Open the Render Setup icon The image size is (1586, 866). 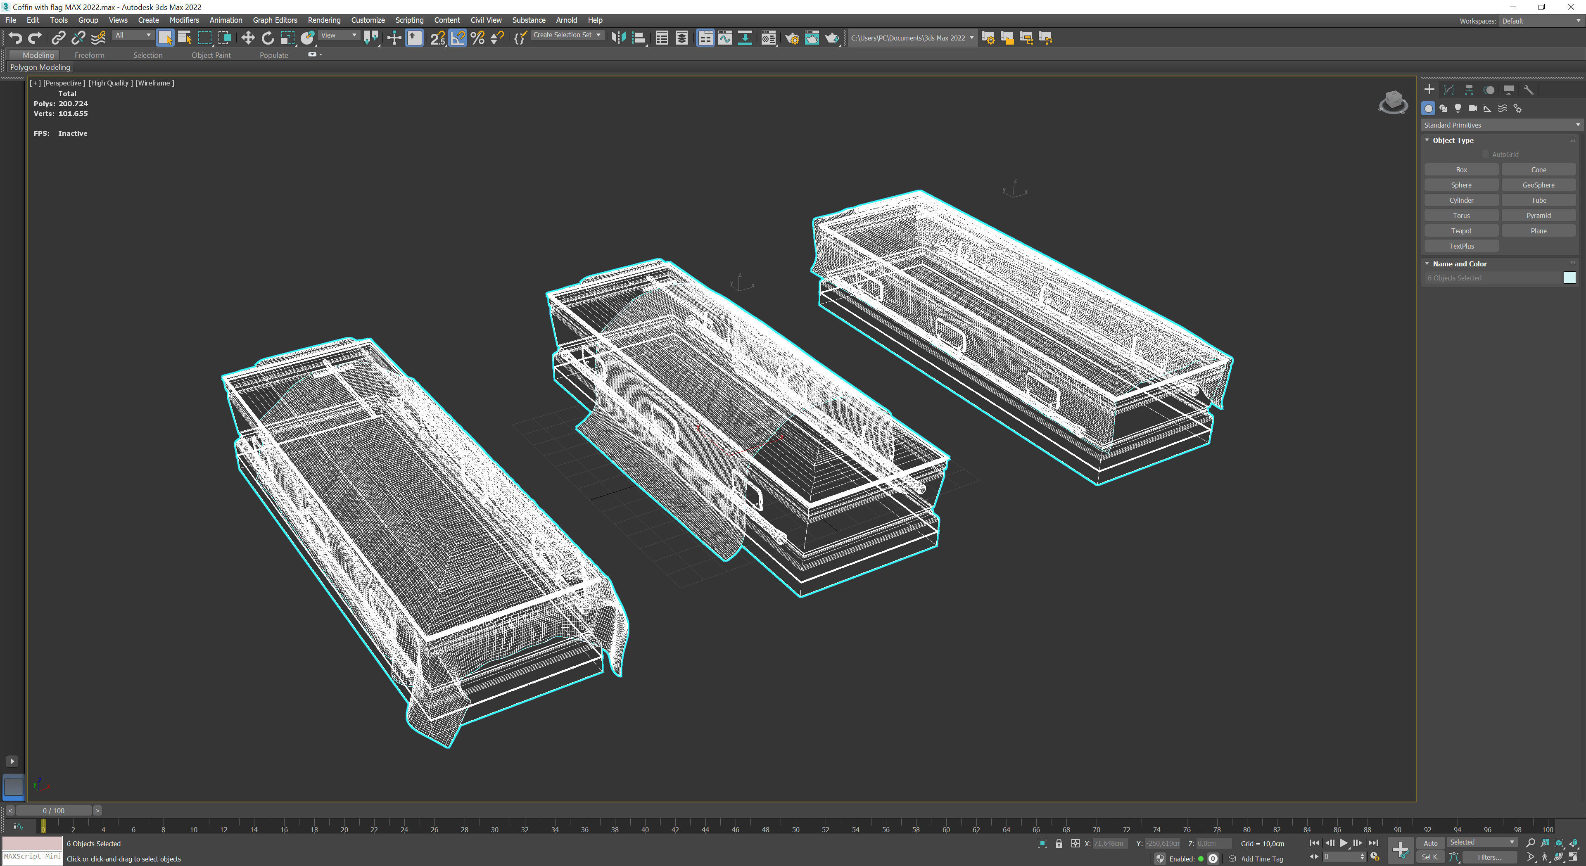pyautogui.click(x=792, y=38)
